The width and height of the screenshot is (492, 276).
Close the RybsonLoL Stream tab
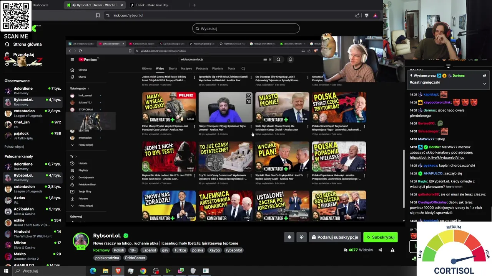122,5
